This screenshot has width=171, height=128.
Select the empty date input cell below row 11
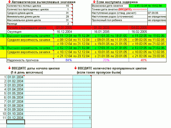[x=16, y=122]
